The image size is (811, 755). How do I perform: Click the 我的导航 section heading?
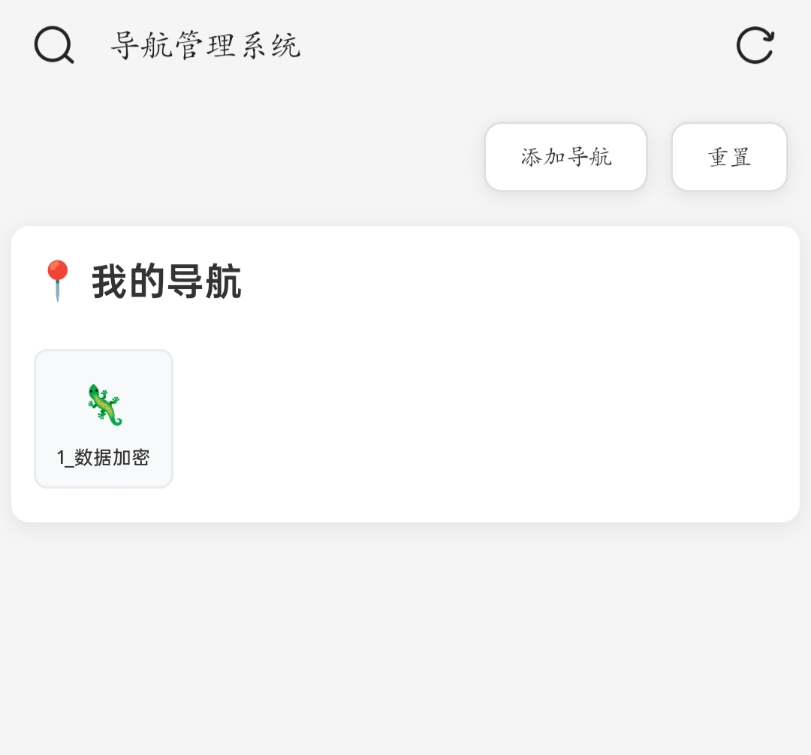(x=167, y=281)
